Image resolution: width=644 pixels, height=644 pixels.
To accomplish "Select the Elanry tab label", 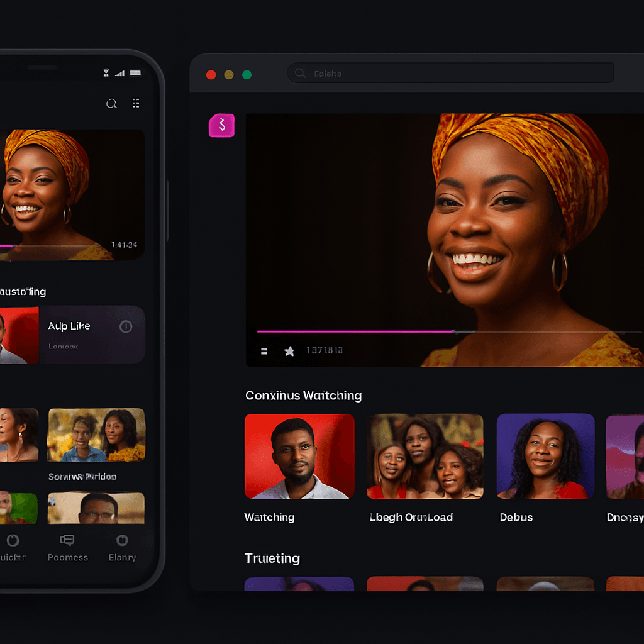I will (x=122, y=558).
